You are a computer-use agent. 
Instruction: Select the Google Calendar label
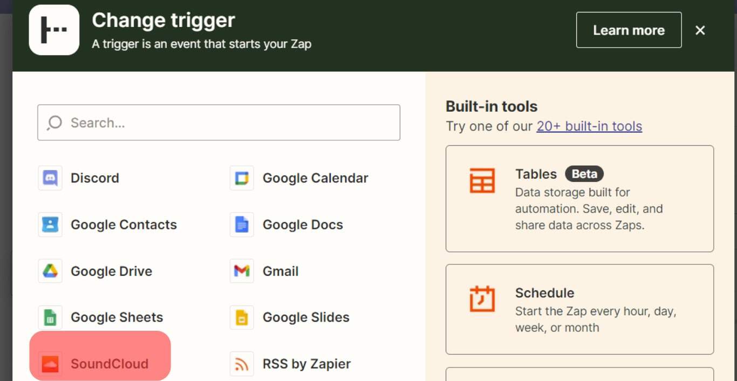click(x=315, y=178)
